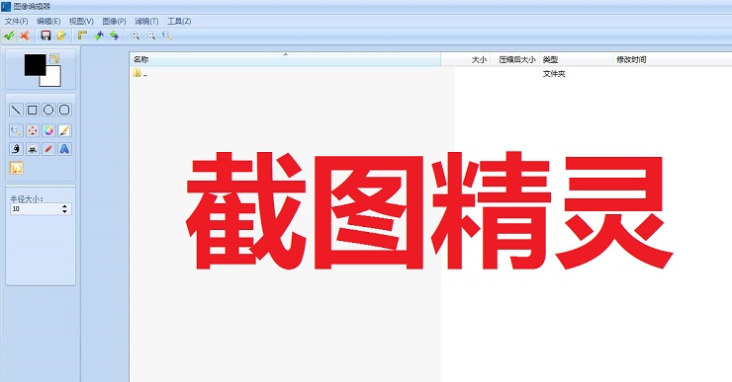
Task: Sort by the 大小 column header
Action: click(x=466, y=59)
